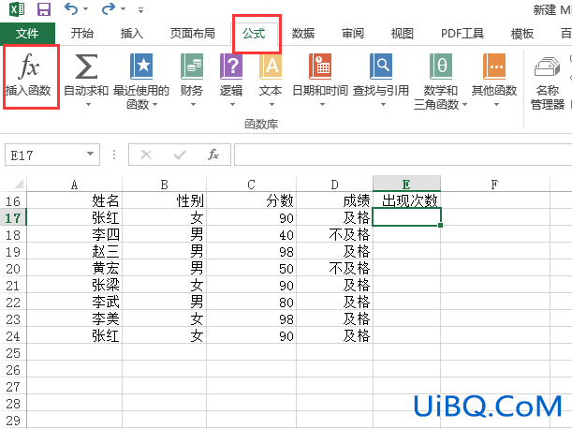This screenshot has height=429, width=572.
Task: Select row 16 header
Action: coord(13,201)
